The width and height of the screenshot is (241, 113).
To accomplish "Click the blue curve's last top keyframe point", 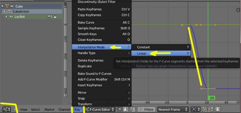I will pos(215,25).
